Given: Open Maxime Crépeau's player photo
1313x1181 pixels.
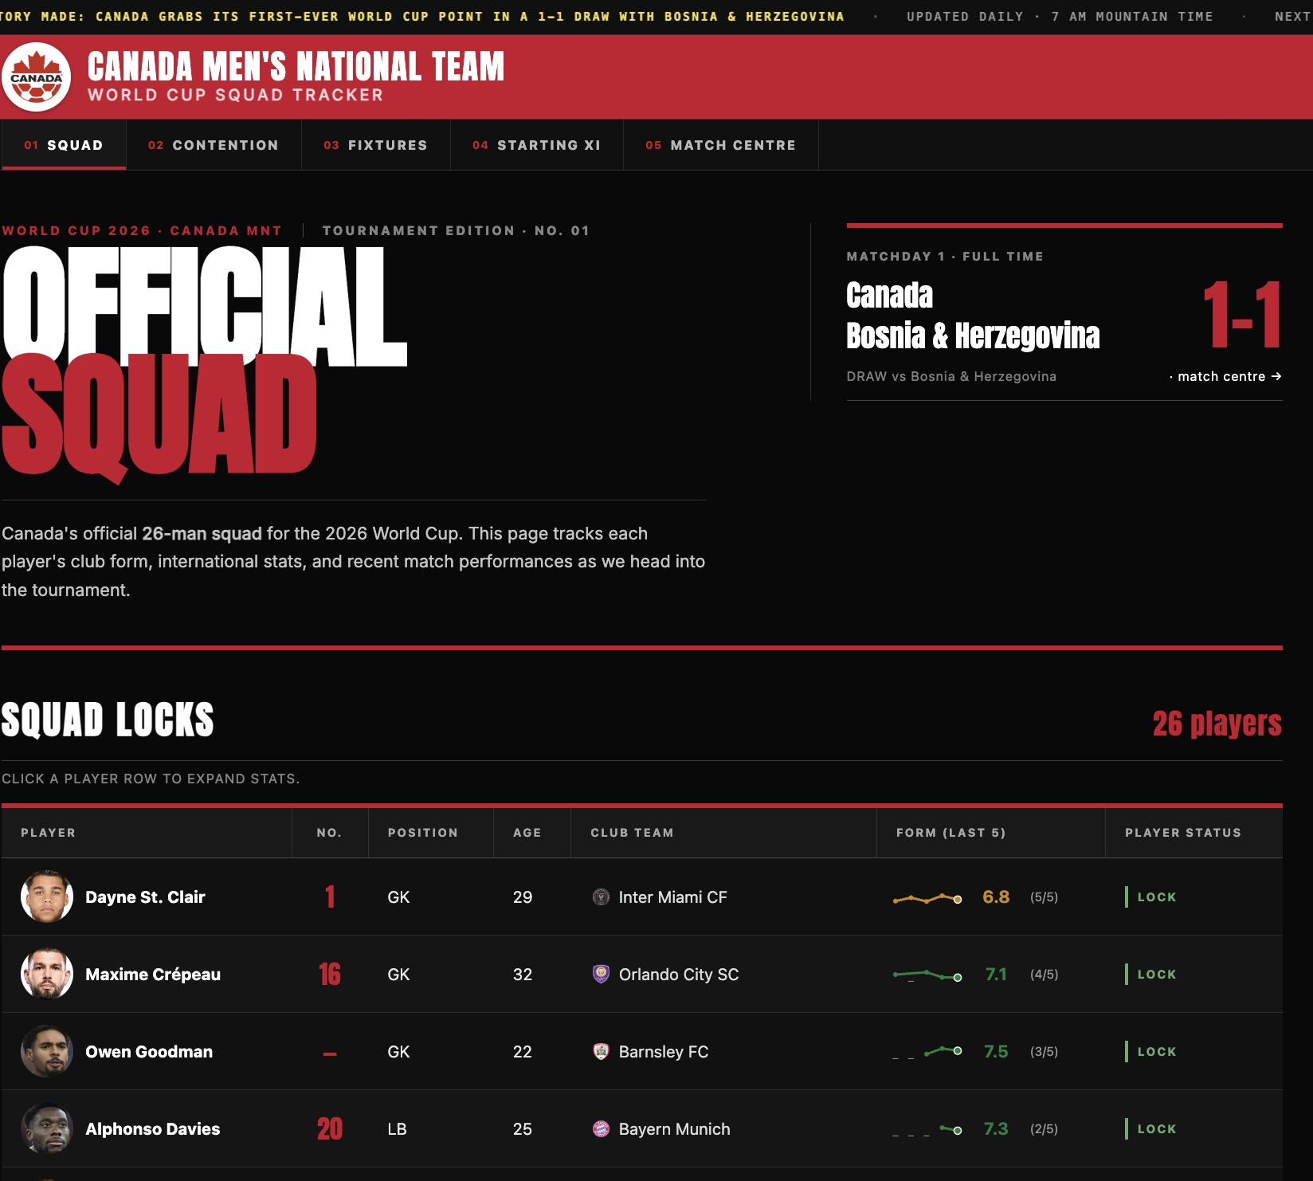Looking at the screenshot, I should click(47, 974).
